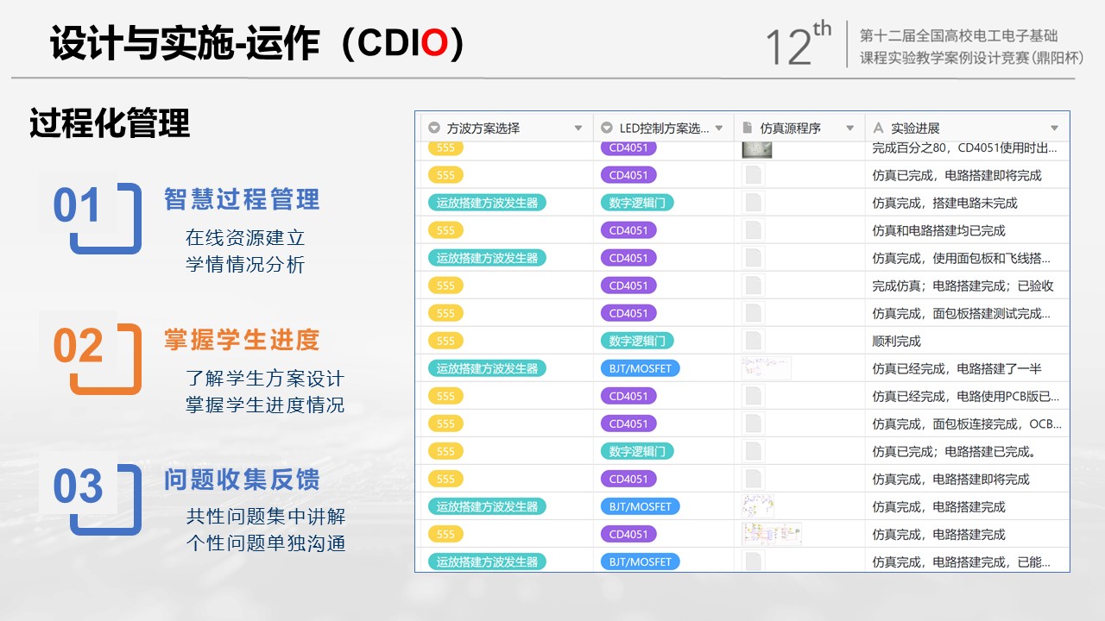Viewport: 1105px width, 621px height.
Task: Open the 仿真源程序 column dropdown arrow
Action: point(850,129)
